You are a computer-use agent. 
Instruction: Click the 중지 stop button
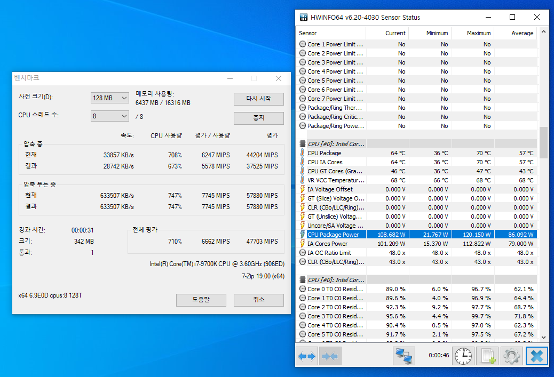coord(259,118)
